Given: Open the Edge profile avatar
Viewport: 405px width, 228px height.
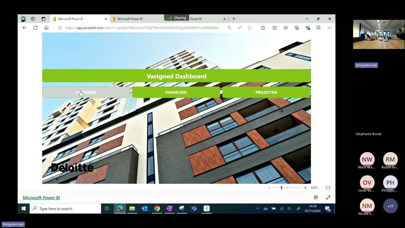Looking at the screenshot, I should [23, 19].
